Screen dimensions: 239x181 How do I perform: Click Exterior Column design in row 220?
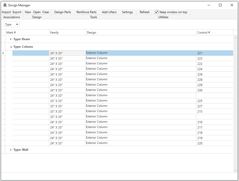tap(141, 143)
